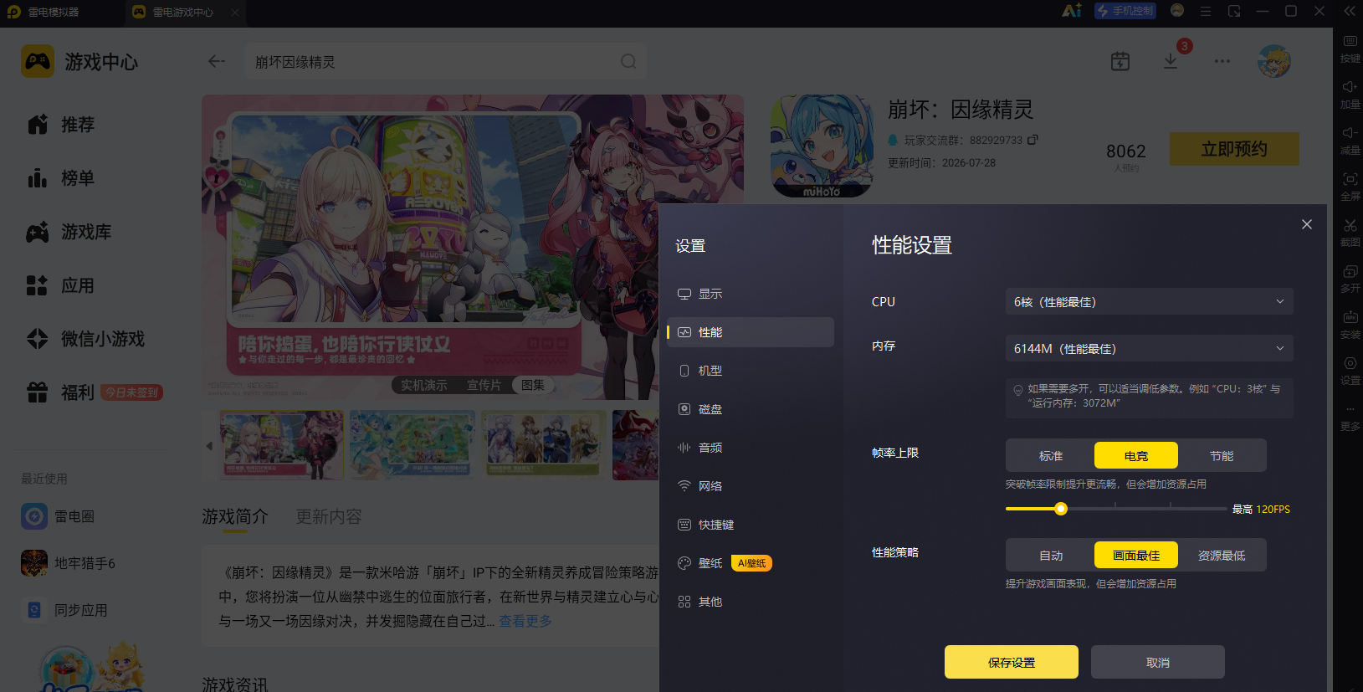Switch to 更新内容 tab
The height and width of the screenshot is (692, 1363).
(x=329, y=516)
